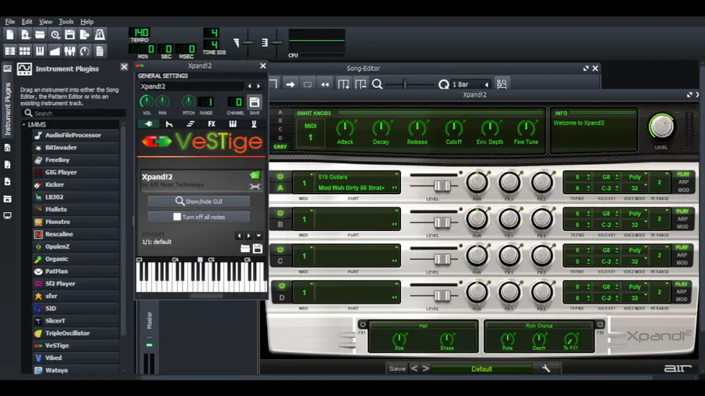
Task: Open project notes document icon
Action: click(99, 51)
